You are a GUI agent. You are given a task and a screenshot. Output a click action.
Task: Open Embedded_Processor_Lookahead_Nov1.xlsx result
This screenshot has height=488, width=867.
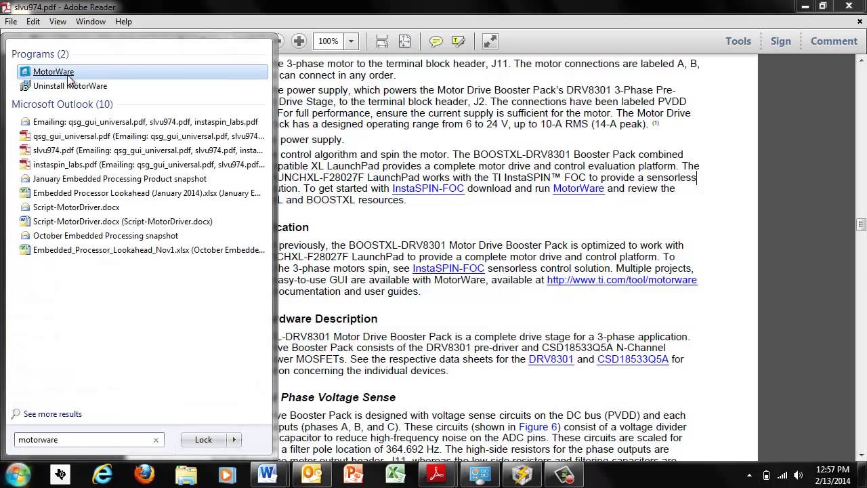142,250
